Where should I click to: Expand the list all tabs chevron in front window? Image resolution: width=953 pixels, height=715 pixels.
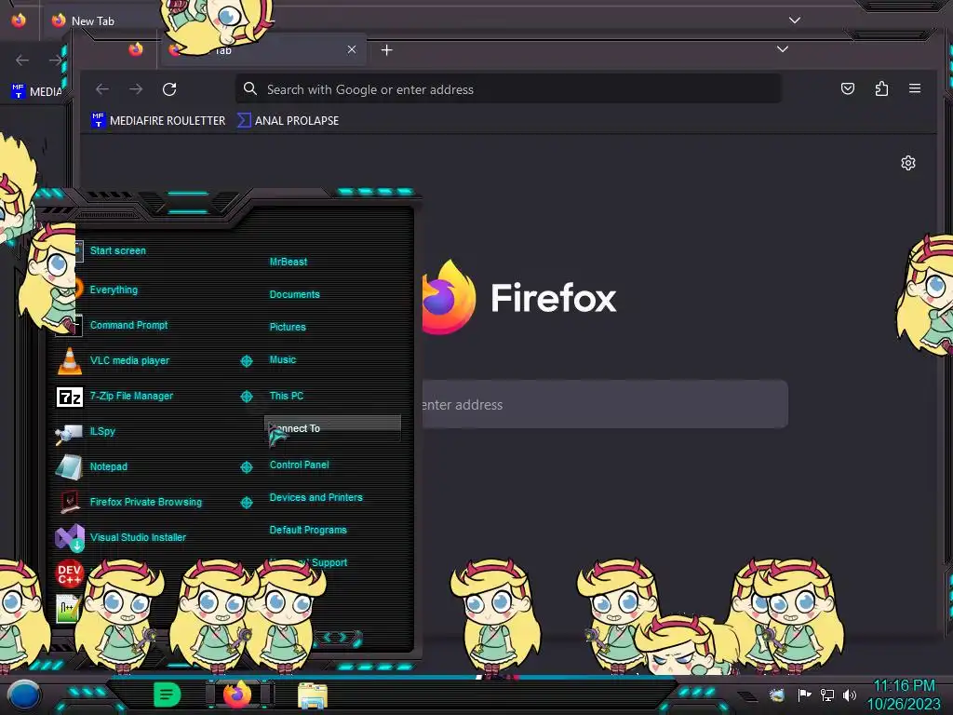coord(782,48)
